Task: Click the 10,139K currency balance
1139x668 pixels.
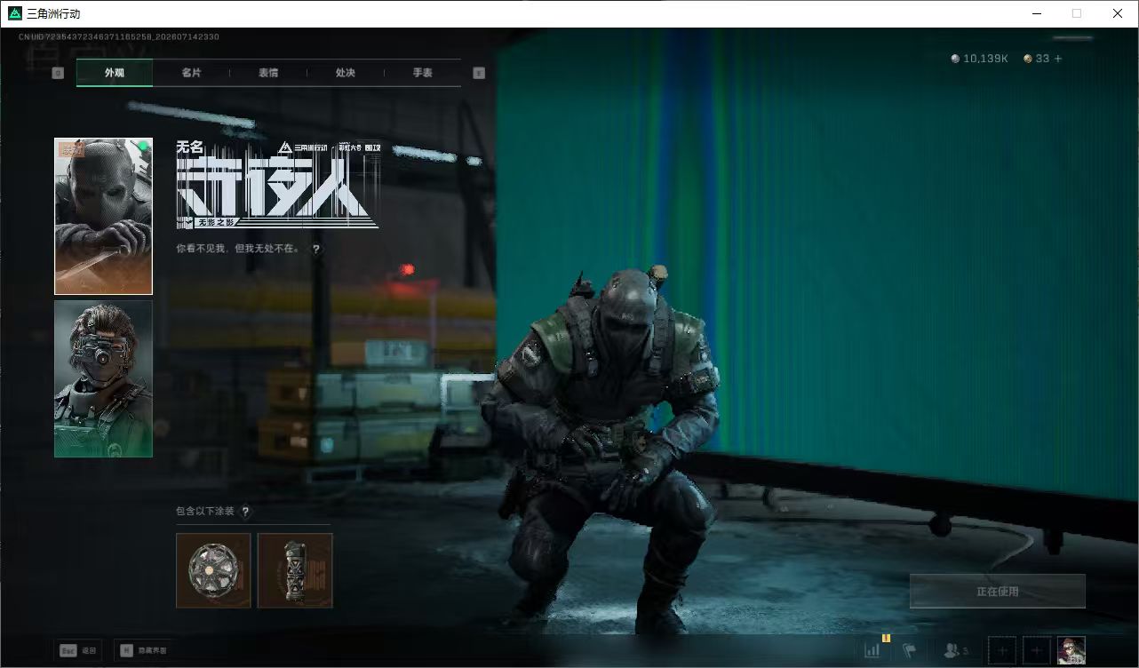Action: 979,59
